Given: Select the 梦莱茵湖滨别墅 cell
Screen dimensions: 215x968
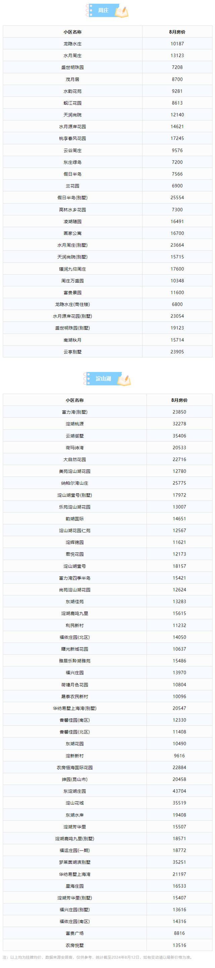Looking at the screenshot, I should coord(75,862).
